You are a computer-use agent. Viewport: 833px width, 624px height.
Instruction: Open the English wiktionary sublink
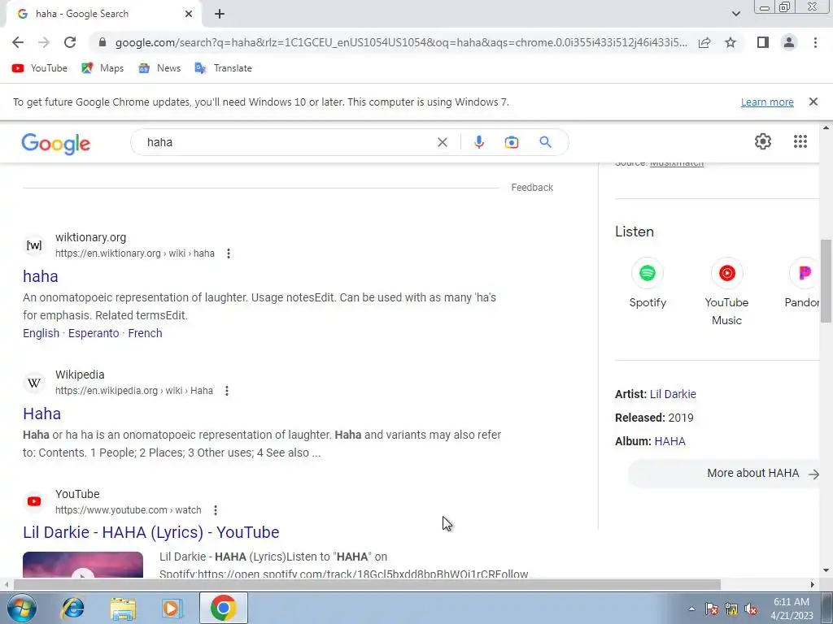[x=41, y=333]
